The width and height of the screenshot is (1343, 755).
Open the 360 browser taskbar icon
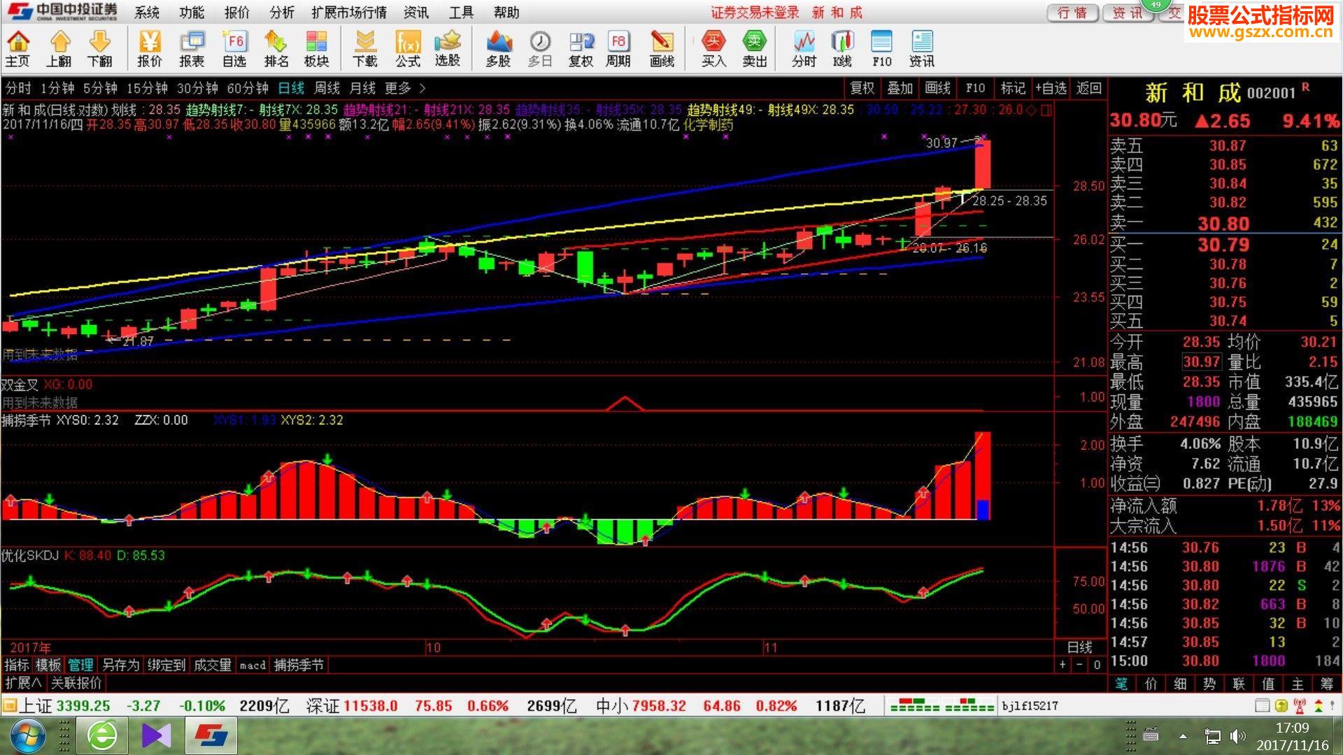tap(104, 736)
